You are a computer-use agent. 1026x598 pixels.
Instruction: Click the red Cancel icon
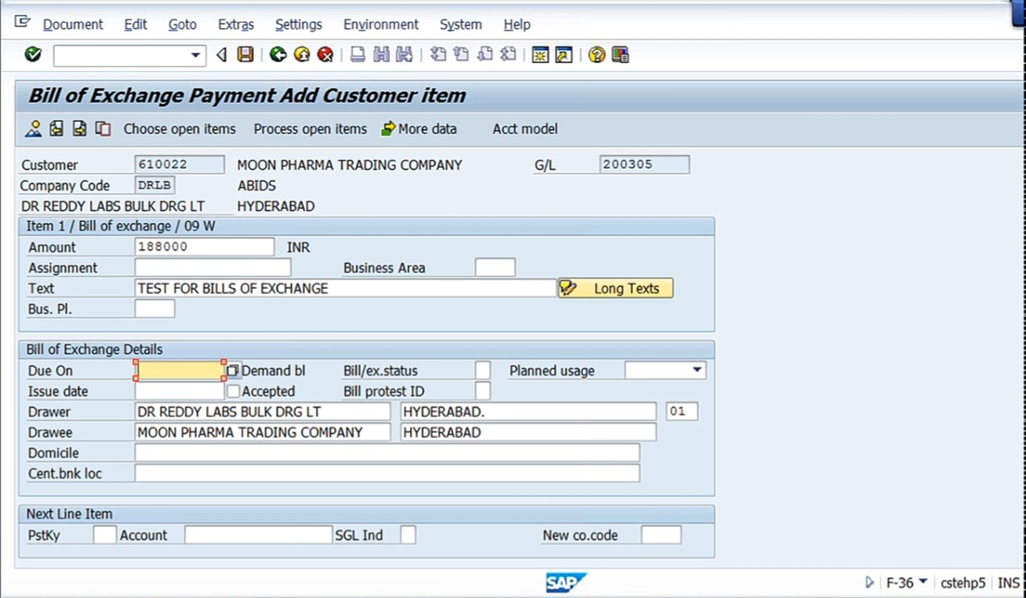click(x=325, y=55)
